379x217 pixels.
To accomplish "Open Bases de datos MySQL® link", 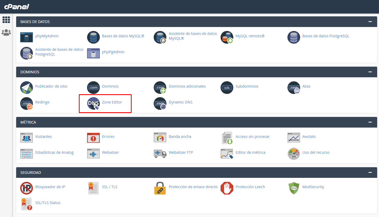I will coord(123,36).
